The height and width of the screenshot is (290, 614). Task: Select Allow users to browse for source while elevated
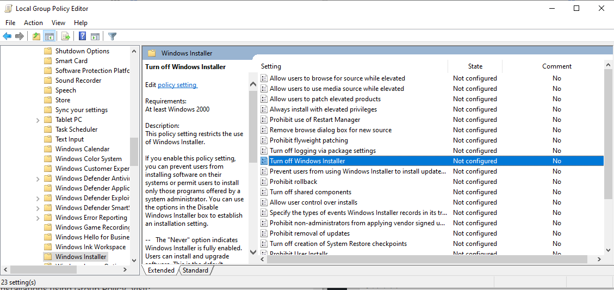point(337,78)
